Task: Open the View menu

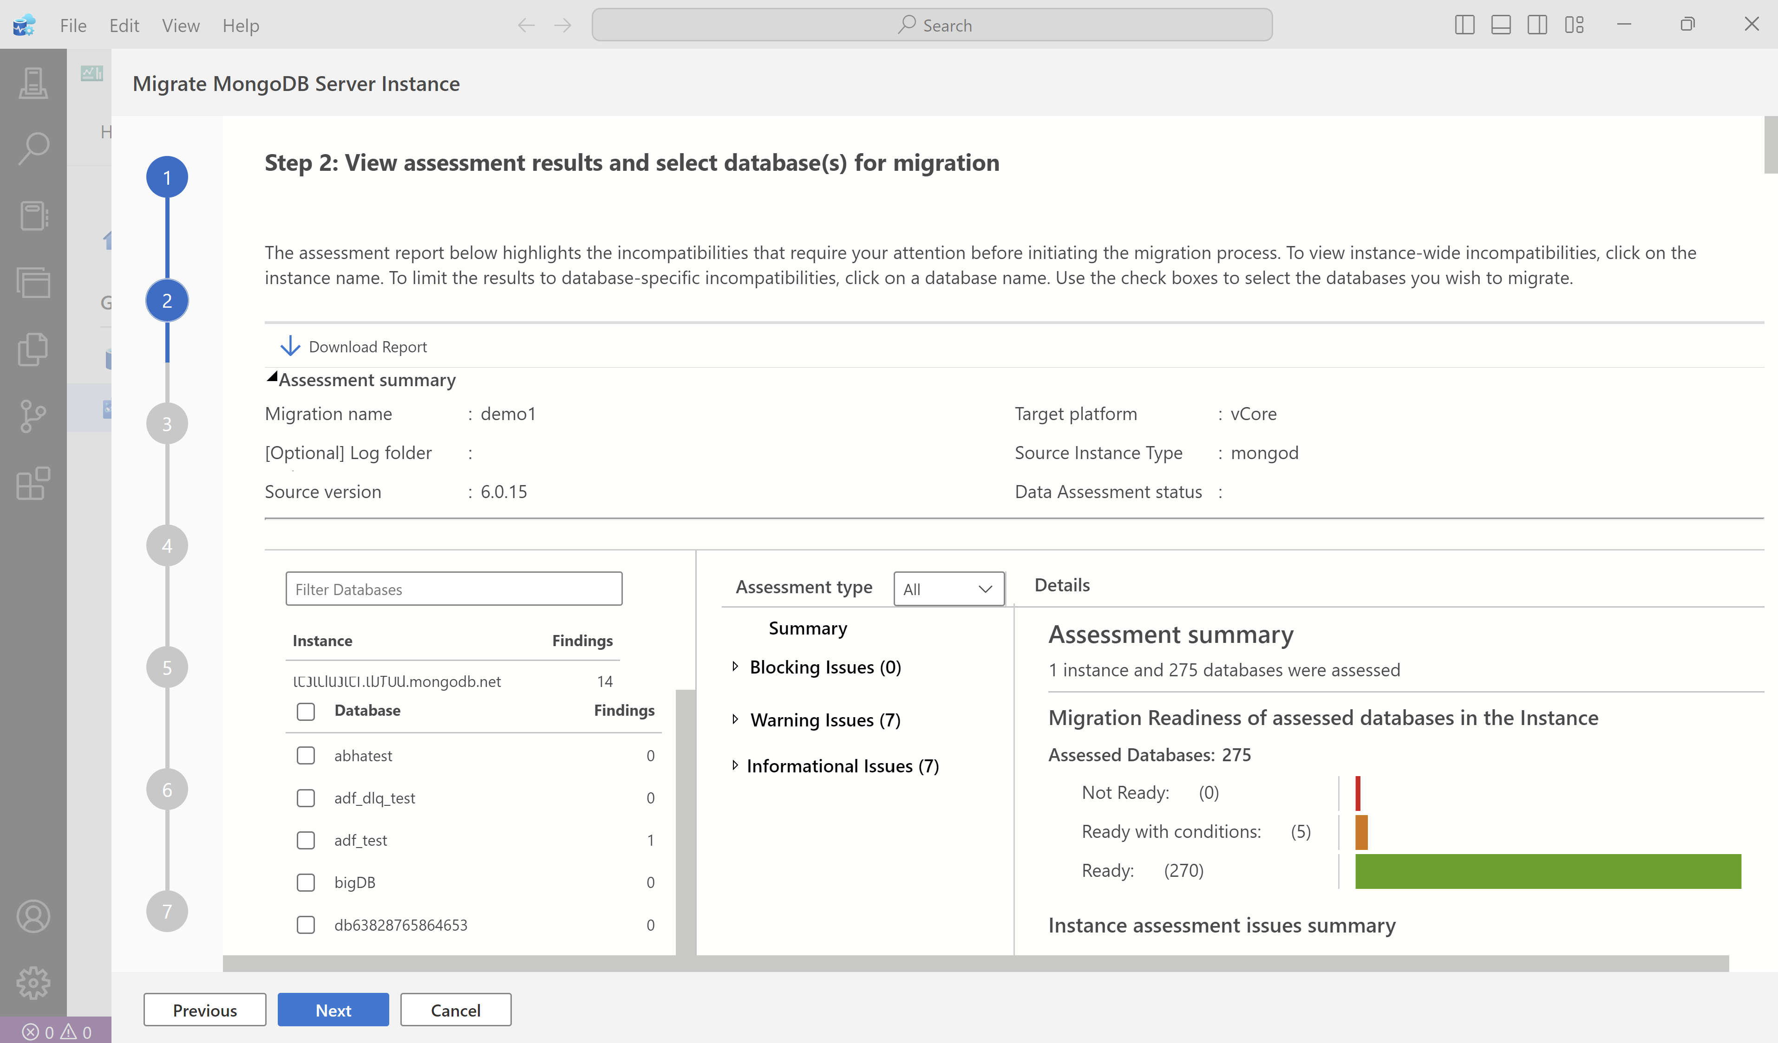Action: pyautogui.click(x=181, y=26)
